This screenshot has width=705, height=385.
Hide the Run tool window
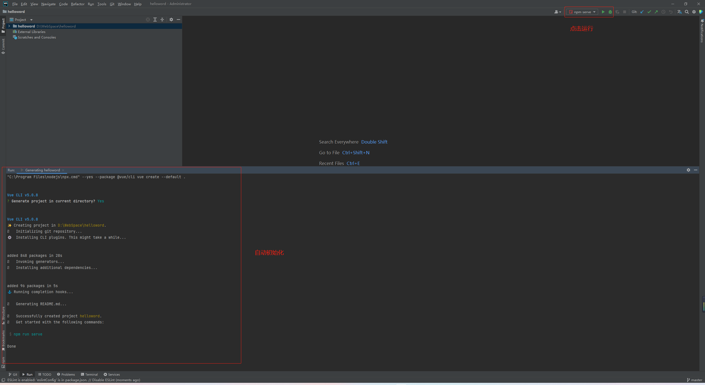pyautogui.click(x=696, y=170)
